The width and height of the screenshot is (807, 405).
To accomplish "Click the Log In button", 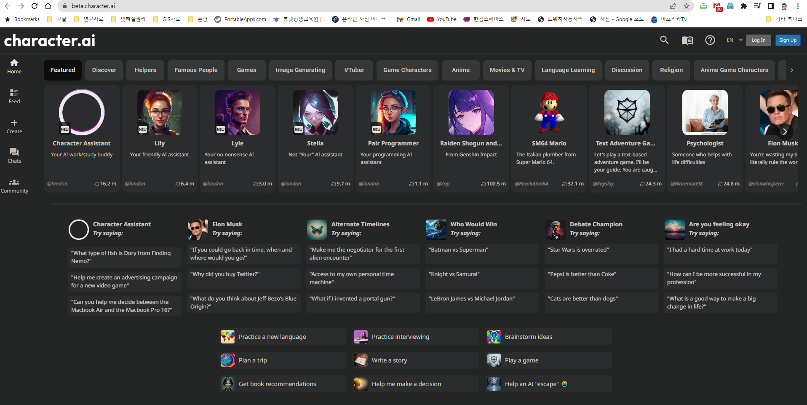I will coord(759,40).
